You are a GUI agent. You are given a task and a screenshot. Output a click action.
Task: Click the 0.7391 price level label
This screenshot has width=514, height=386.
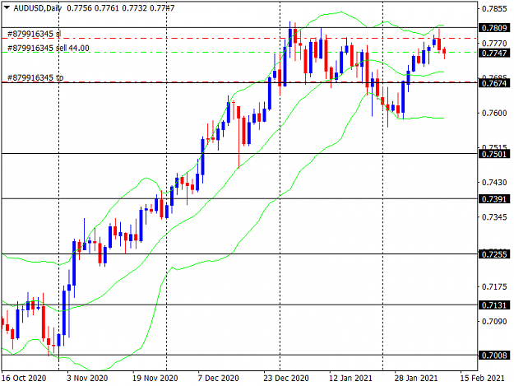pyautogui.click(x=495, y=199)
